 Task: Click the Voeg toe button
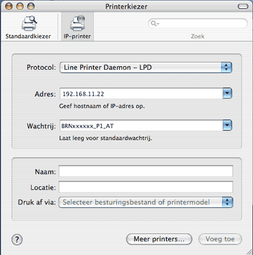coord(220,239)
